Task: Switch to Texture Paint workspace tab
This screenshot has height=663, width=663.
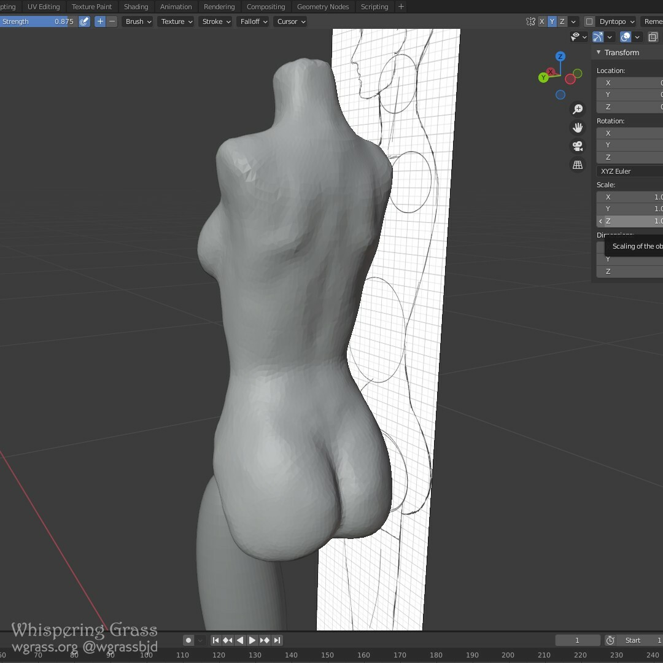Action: 91,7
